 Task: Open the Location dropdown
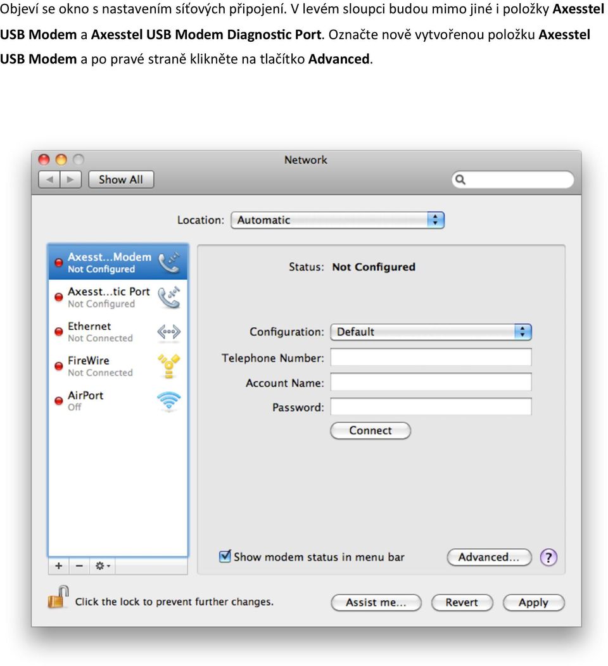tap(338, 220)
